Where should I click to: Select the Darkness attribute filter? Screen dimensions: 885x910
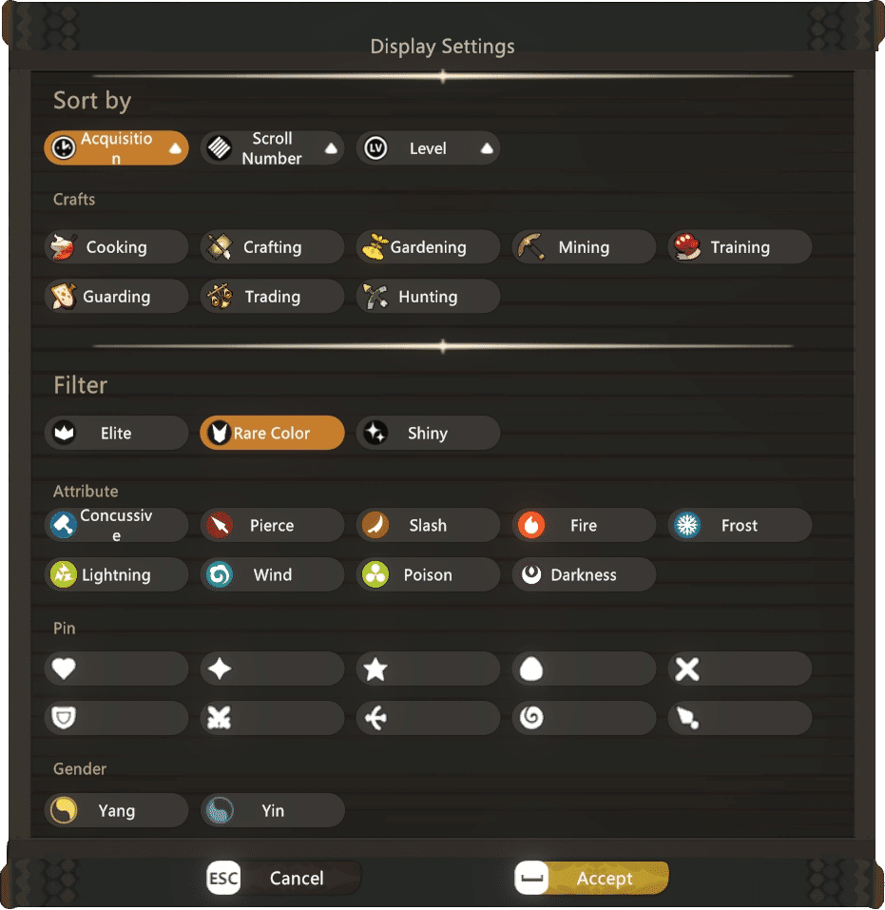click(x=584, y=574)
